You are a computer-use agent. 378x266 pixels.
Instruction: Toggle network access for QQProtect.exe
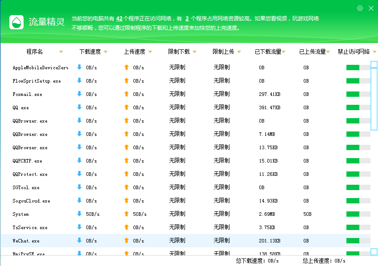[x=358, y=174]
